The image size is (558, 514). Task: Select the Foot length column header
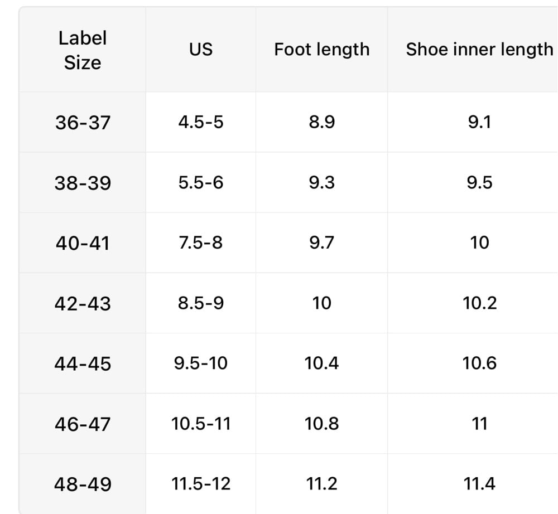322,50
